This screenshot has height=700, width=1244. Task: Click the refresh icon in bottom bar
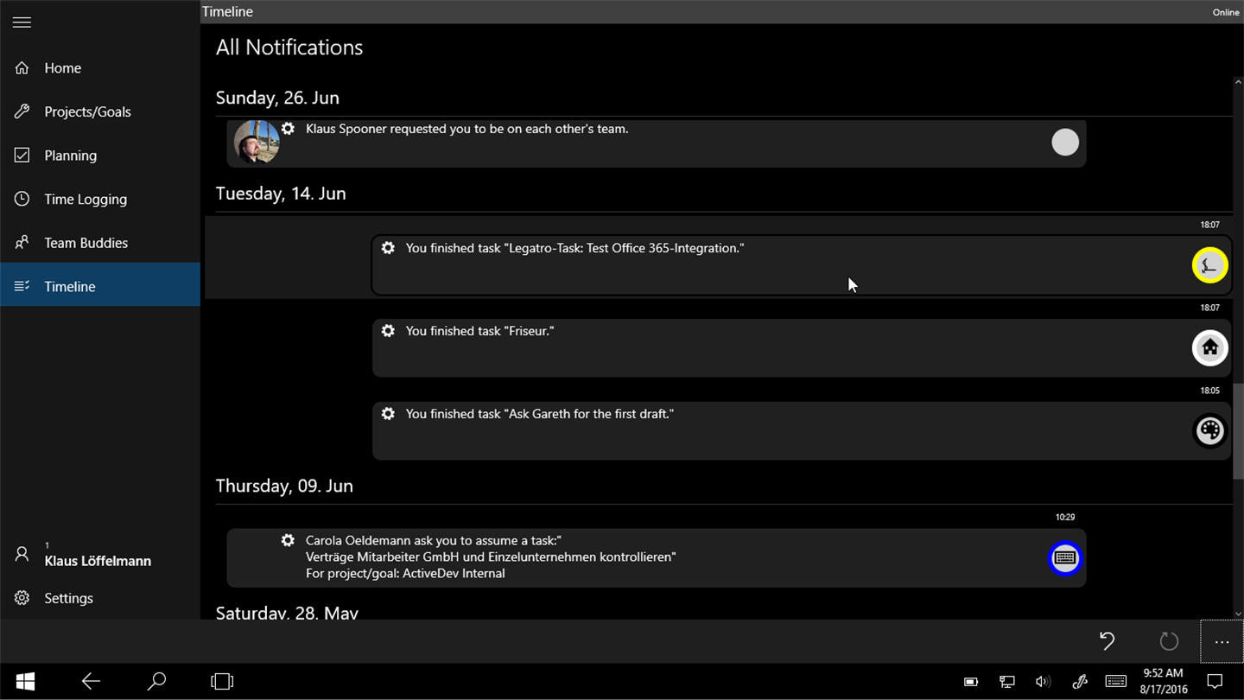pos(1169,641)
